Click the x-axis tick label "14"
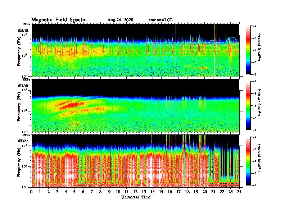 153,192
